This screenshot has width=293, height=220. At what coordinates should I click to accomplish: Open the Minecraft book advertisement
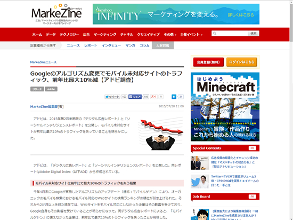[x=225, y=107]
